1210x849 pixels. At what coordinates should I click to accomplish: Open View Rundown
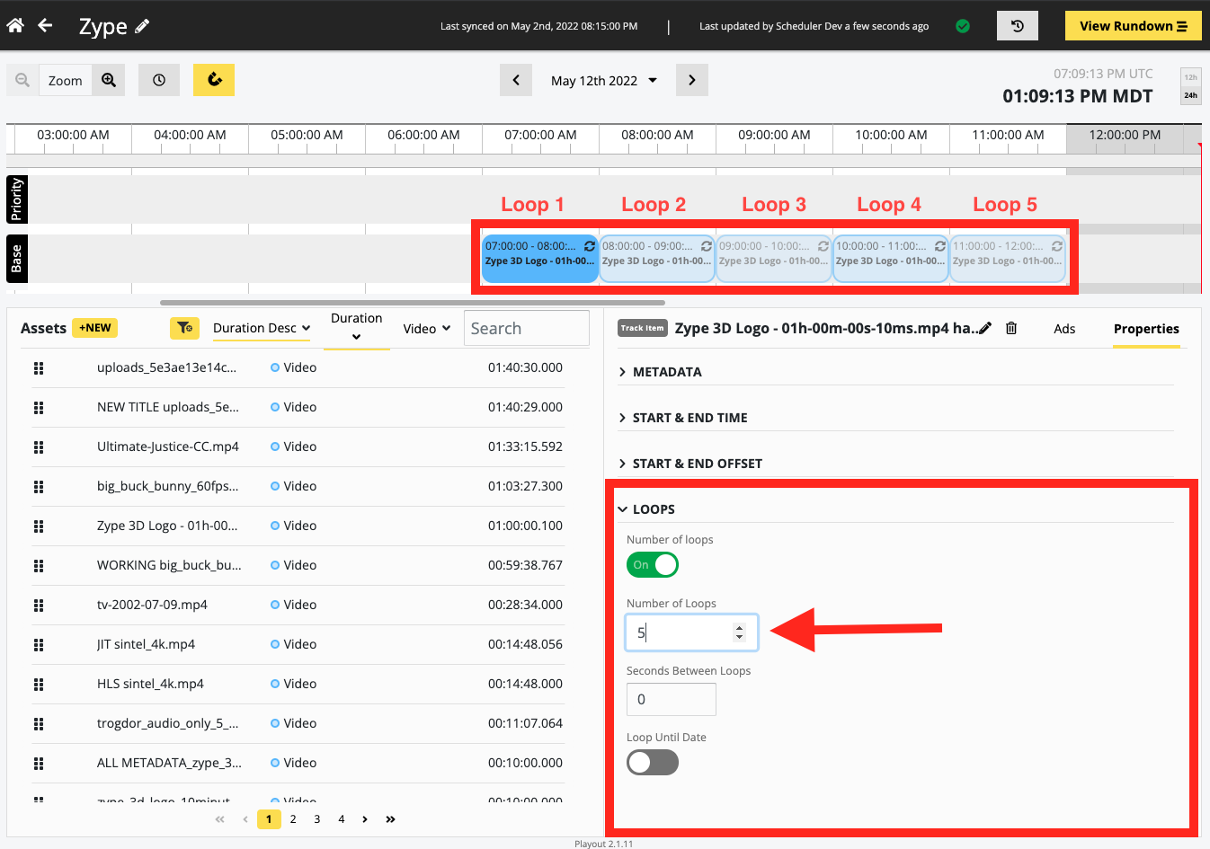pos(1134,26)
